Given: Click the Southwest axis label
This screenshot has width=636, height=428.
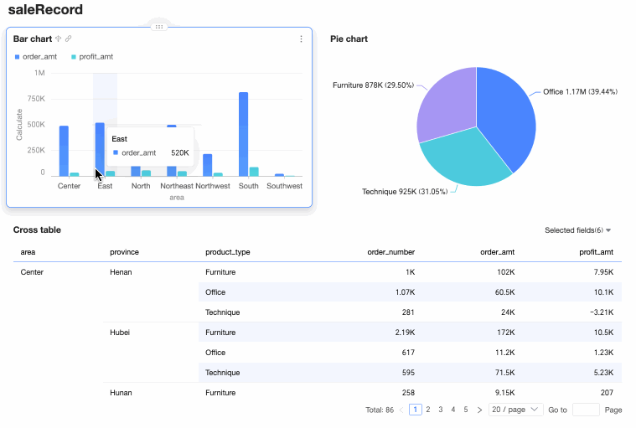Looking at the screenshot, I should tap(284, 186).
